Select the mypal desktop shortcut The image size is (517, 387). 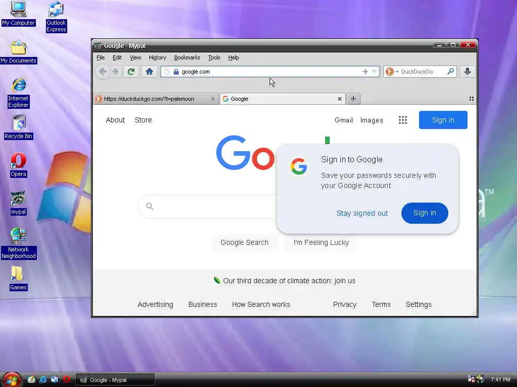click(x=18, y=203)
